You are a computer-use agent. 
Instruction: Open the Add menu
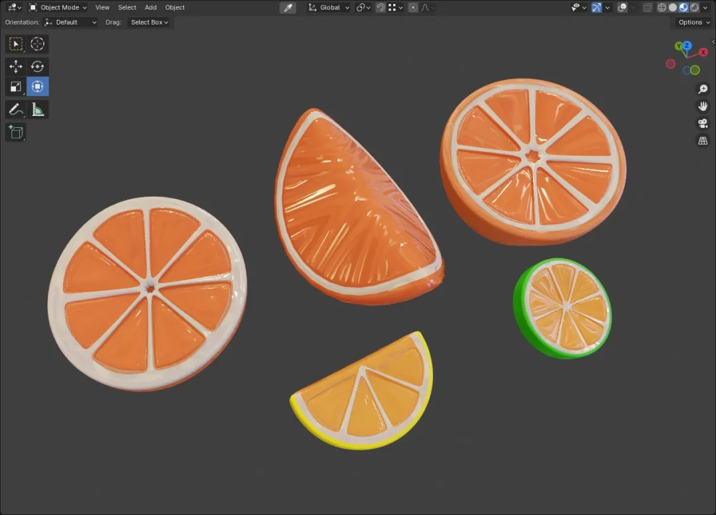pos(150,7)
